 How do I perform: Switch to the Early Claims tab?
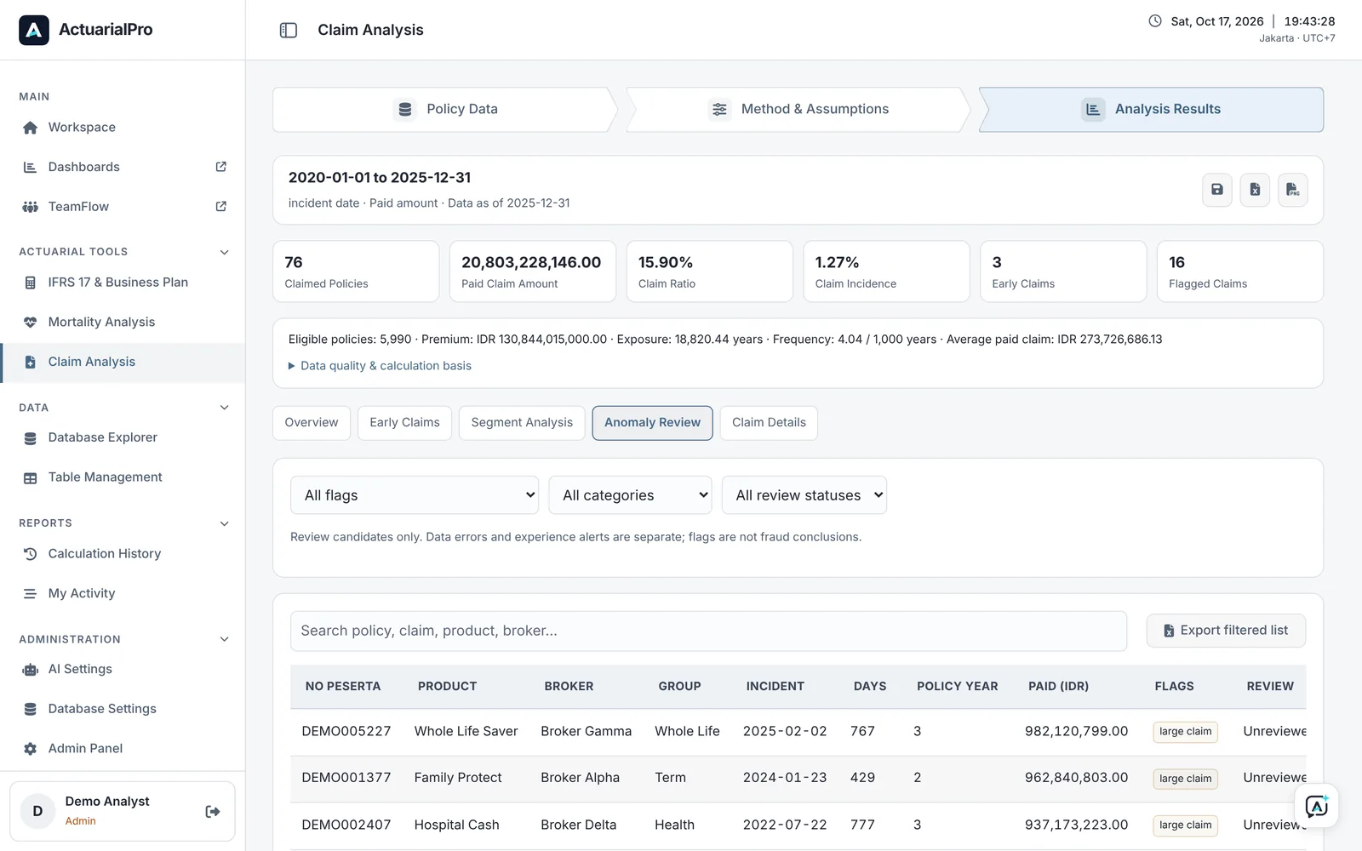[x=405, y=423]
